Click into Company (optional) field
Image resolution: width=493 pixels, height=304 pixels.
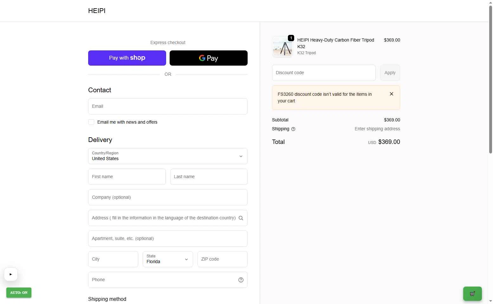[168, 197]
